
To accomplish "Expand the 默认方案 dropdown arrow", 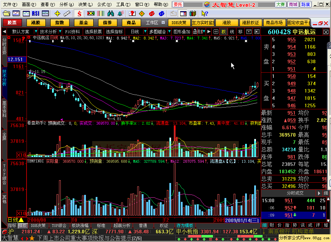I will click(36, 32).
